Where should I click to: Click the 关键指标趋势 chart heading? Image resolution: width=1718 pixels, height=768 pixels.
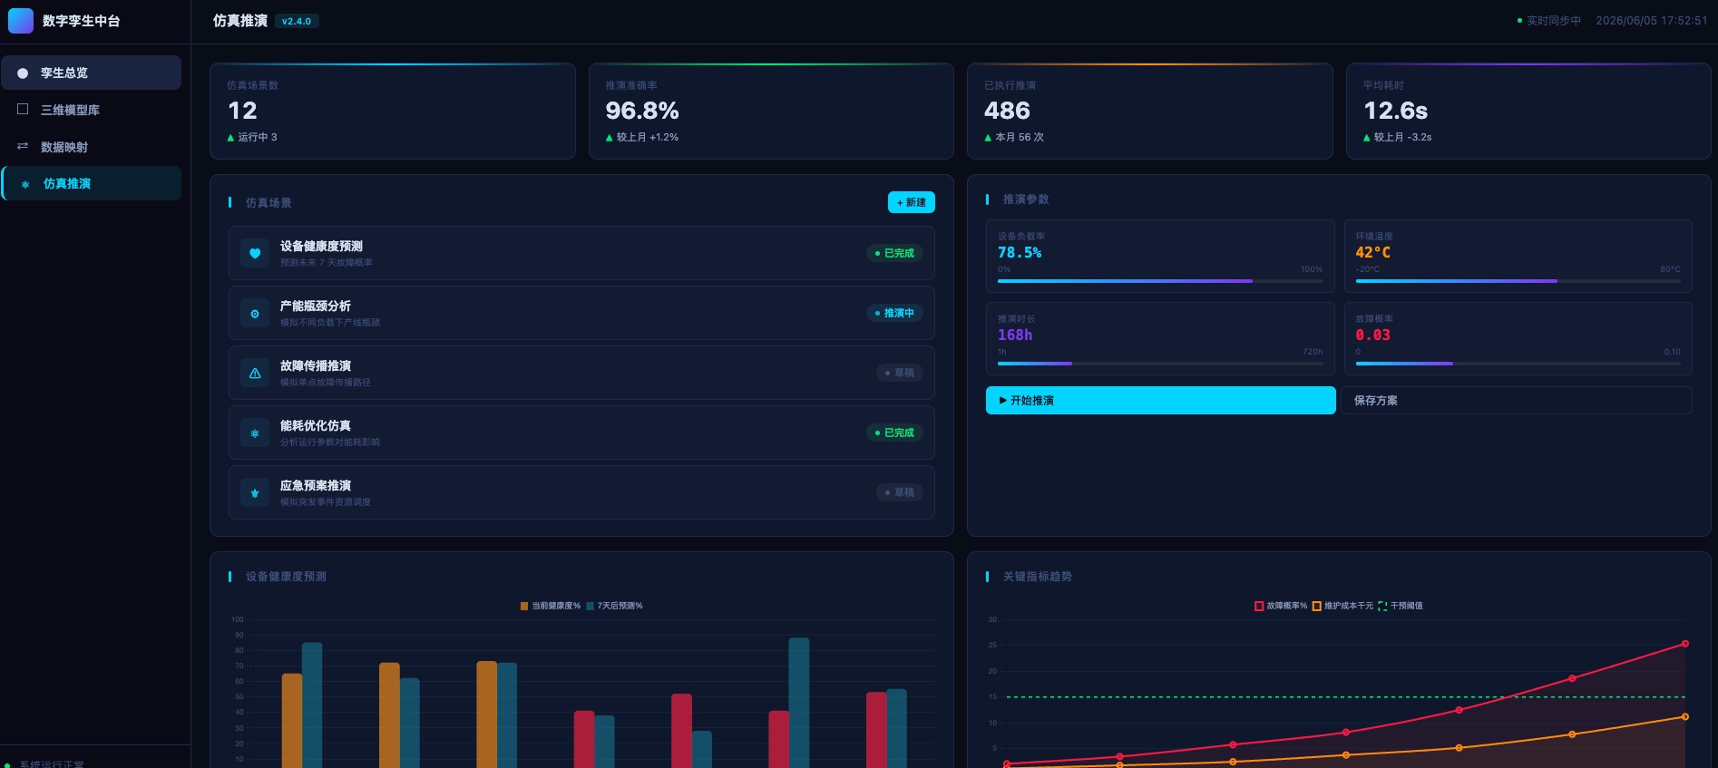pos(1038,577)
